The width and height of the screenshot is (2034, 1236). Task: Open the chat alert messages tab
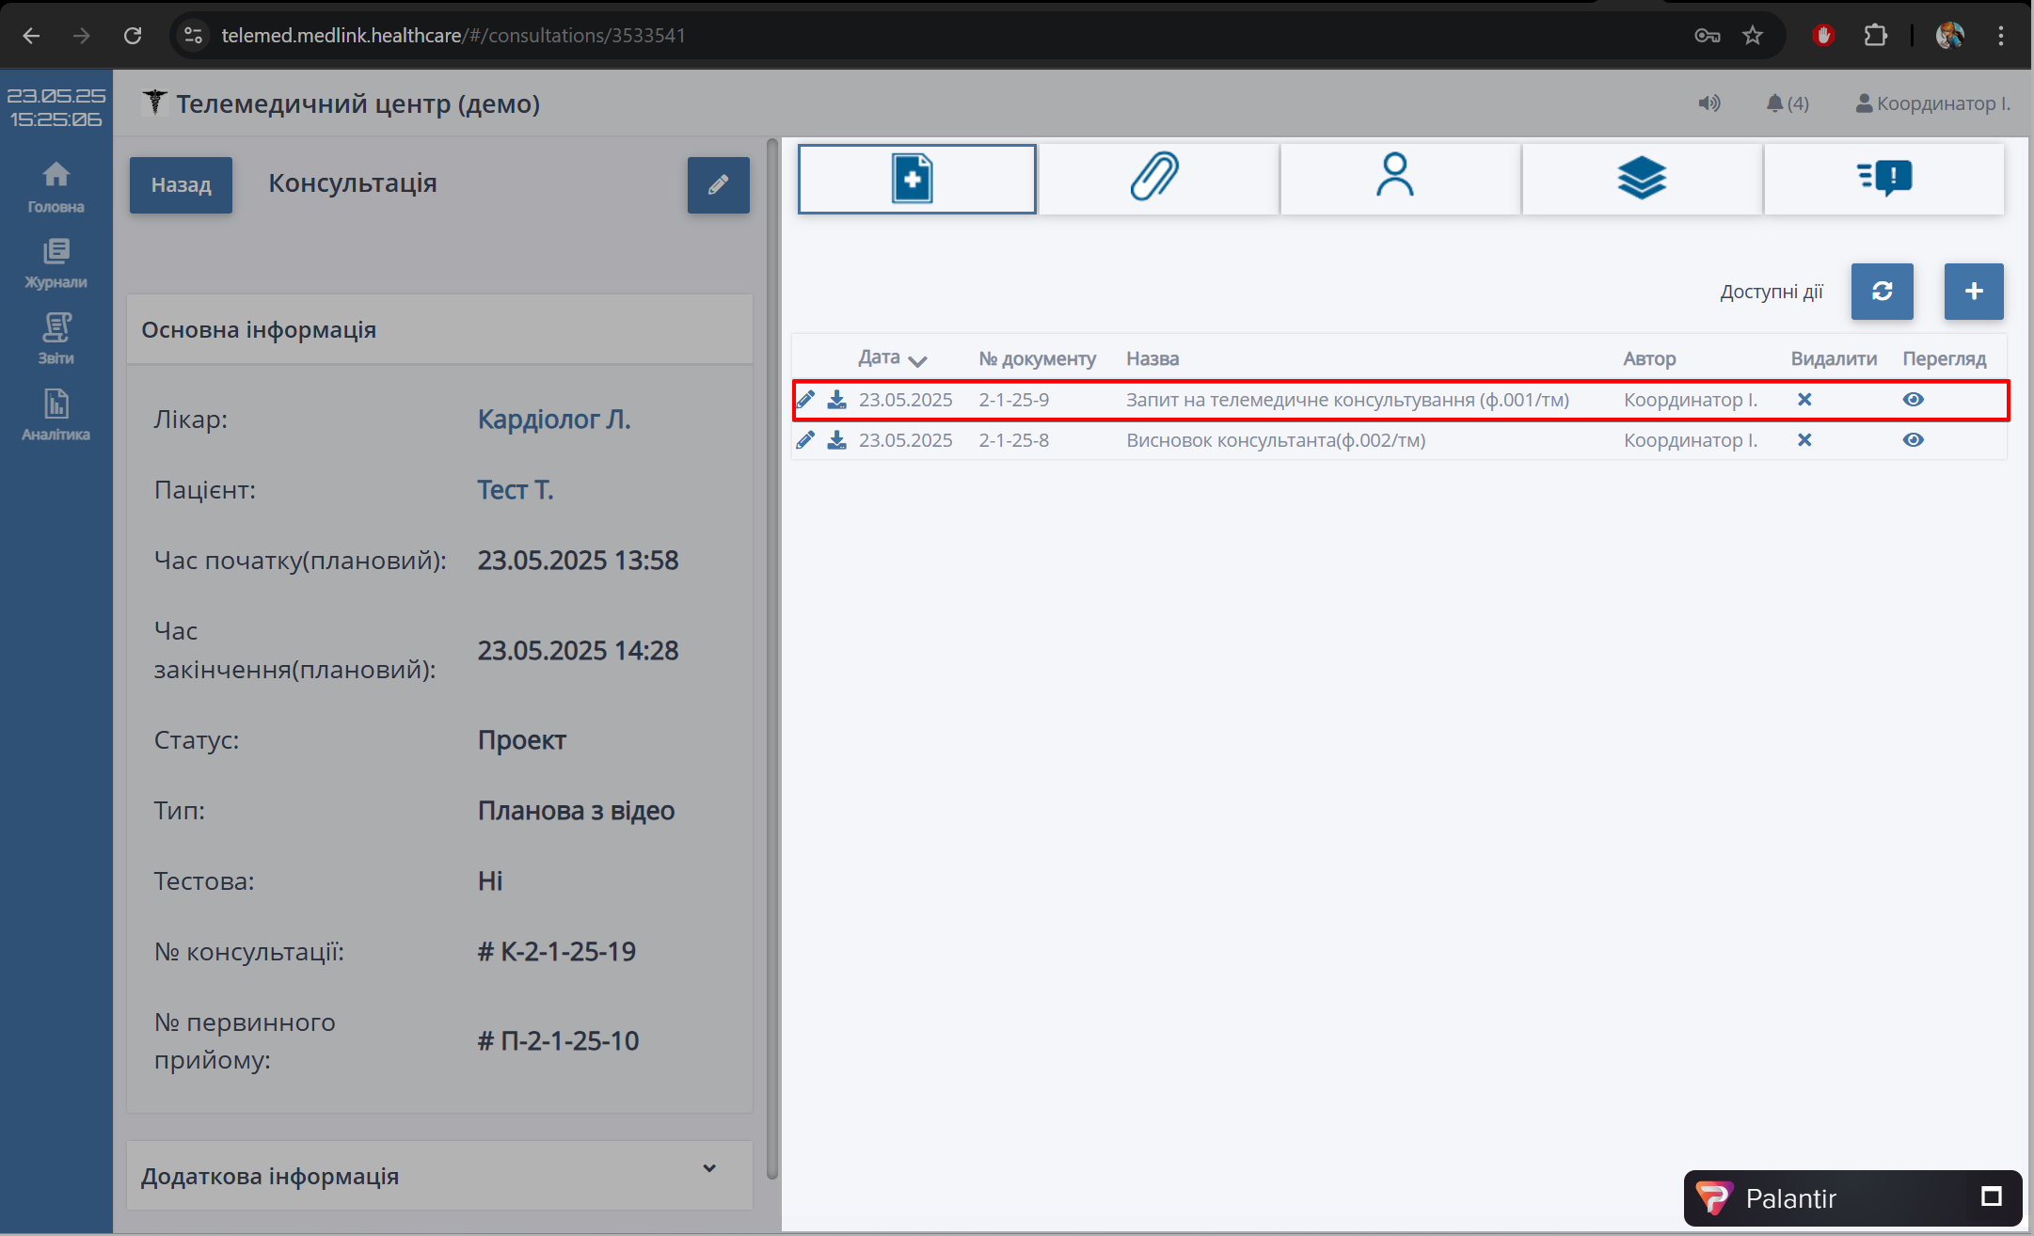[x=1883, y=178]
